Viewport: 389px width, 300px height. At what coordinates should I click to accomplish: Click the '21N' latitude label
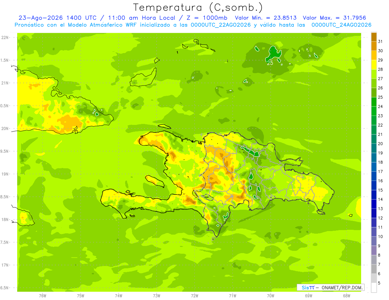5,83
